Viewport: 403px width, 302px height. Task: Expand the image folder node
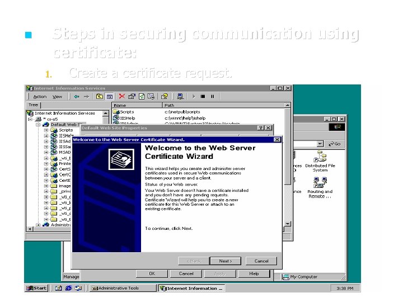click(x=46, y=186)
